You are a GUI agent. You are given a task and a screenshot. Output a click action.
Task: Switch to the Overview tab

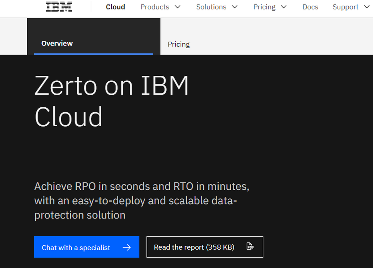pos(94,37)
